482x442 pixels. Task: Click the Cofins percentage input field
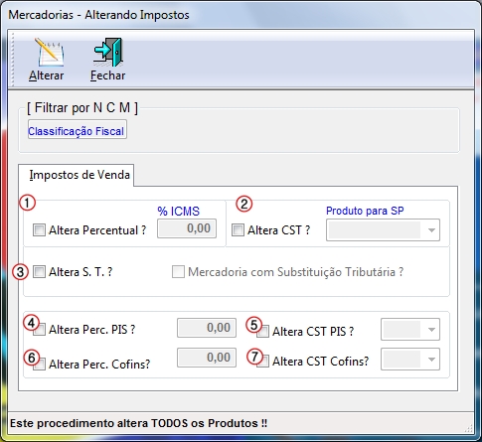point(207,358)
